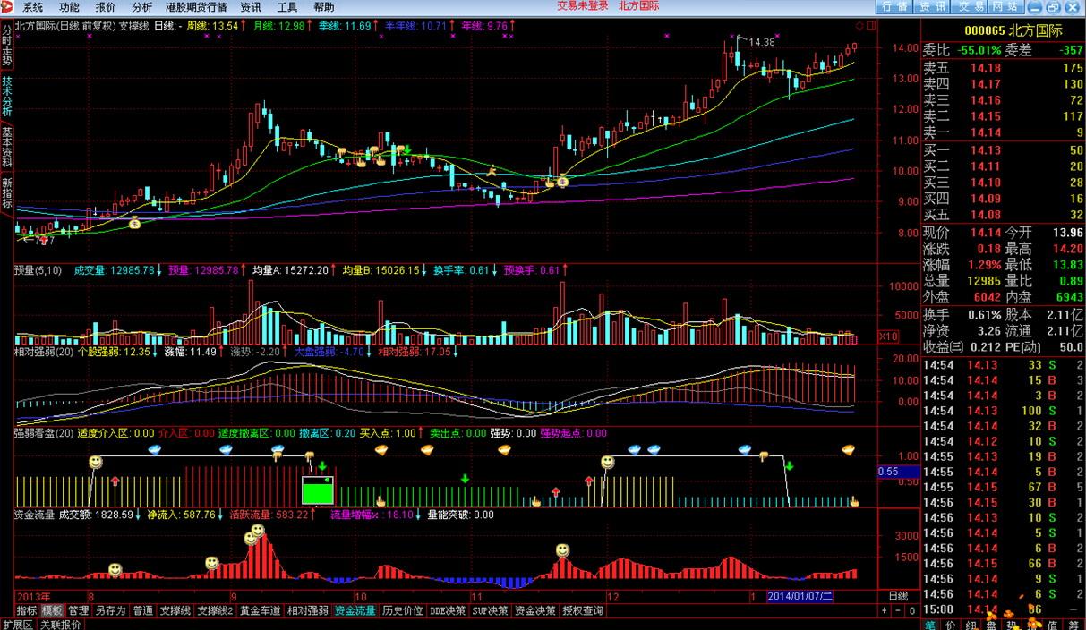Click the 2014/01/07 date marker on timeline
This screenshot has width=1086, height=630.
coord(800,596)
